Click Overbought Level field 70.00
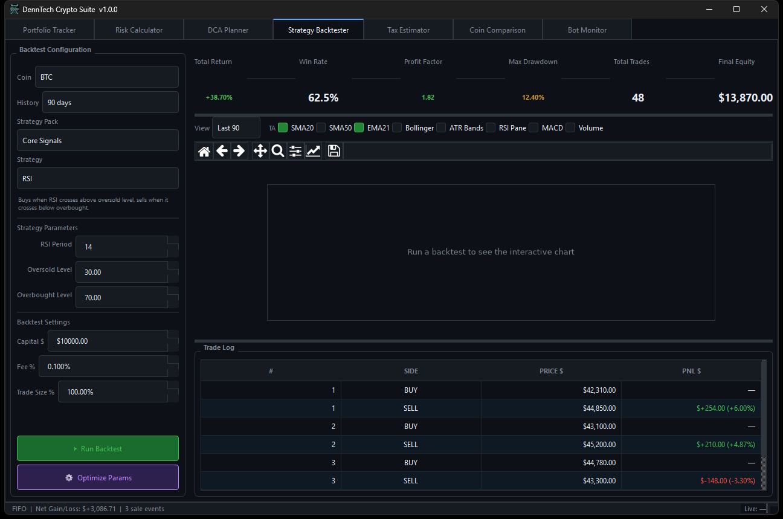783x519 pixels. 127,297
